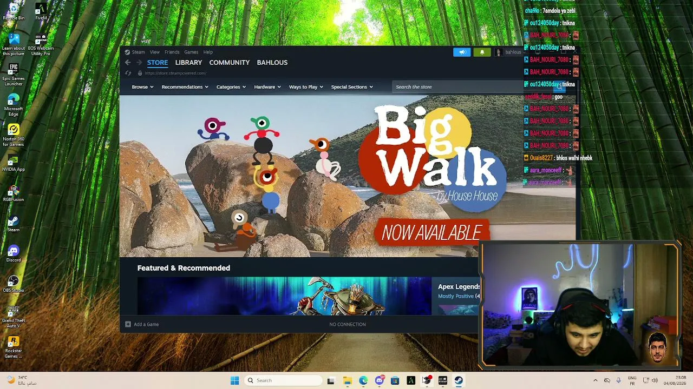Screen dimensions: 693x389
Task: Click the Featured & Recommended heading
Action: [x=184, y=268]
